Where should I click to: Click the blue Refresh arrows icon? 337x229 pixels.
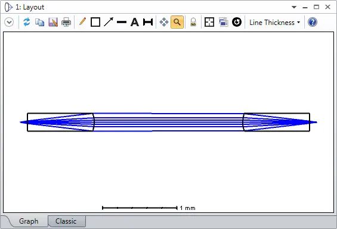point(27,22)
